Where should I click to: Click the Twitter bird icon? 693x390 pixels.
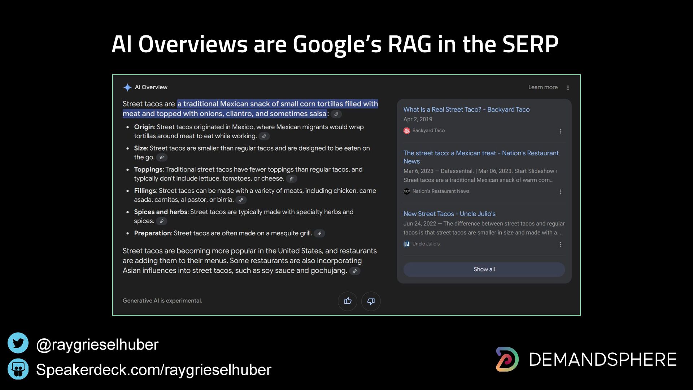[x=18, y=343]
